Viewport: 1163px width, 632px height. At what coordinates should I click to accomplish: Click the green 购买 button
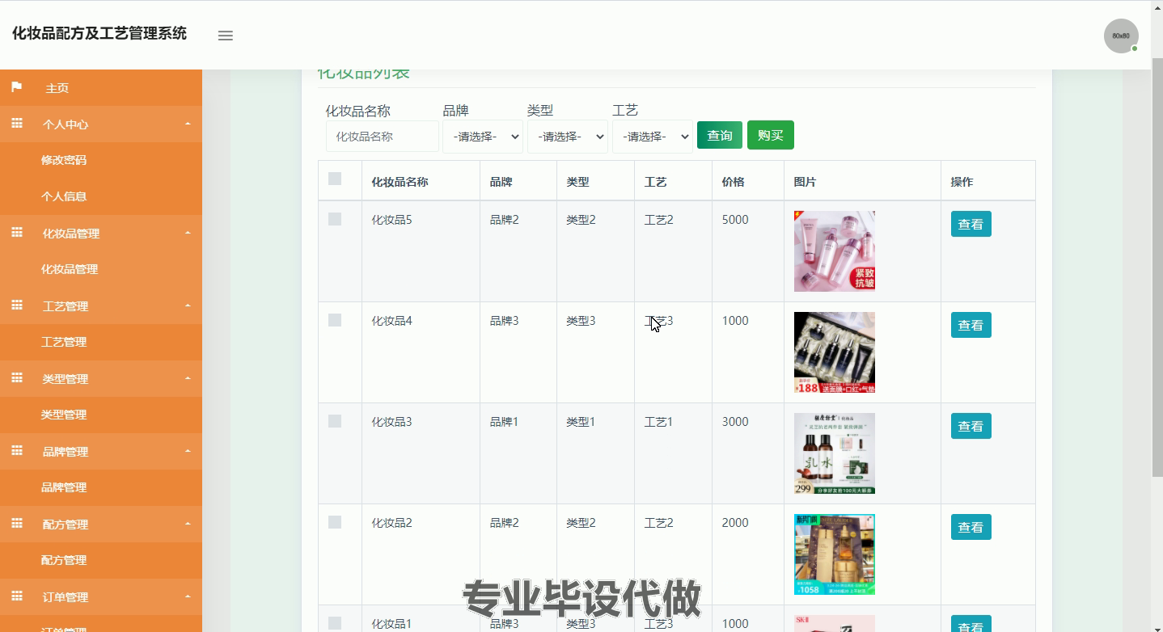(771, 135)
